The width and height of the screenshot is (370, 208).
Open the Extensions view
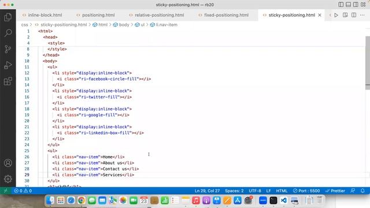[x=8, y=81]
